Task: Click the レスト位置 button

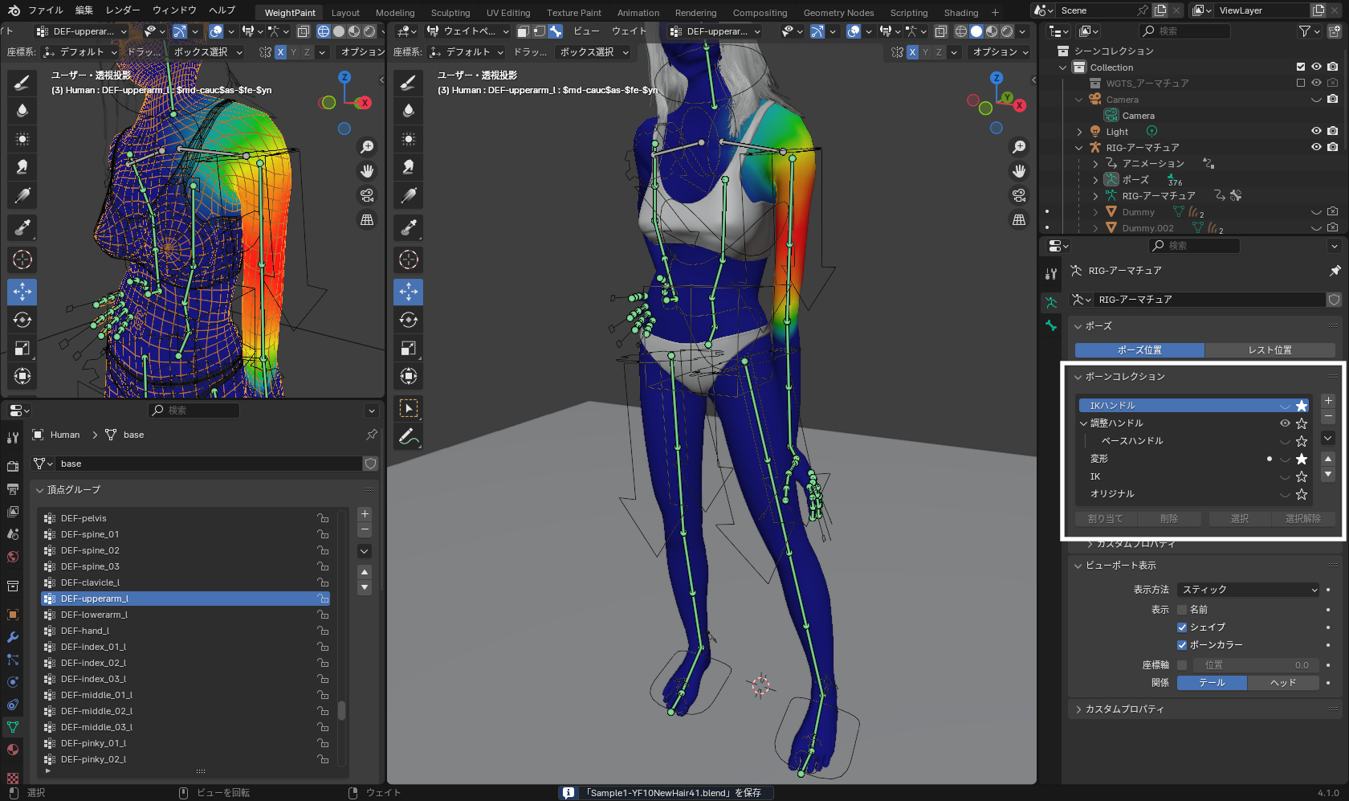Action: [1270, 350]
